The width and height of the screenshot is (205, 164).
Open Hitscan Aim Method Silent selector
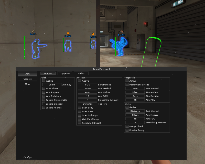coord(88,89)
